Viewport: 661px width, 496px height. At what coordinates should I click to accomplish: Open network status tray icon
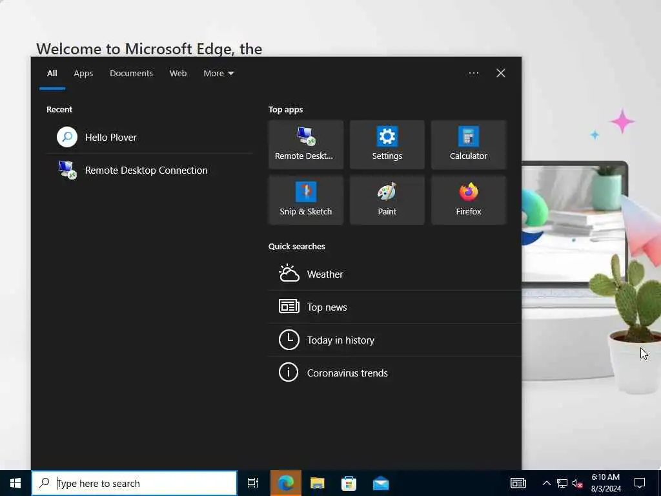coord(562,483)
